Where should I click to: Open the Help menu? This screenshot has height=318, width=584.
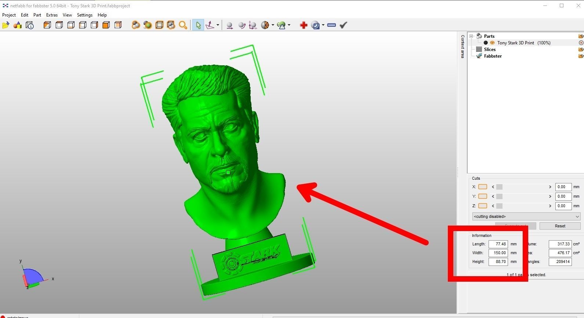tap(102, 15)
